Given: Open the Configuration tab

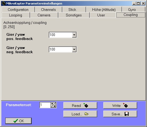Looking at the screenshot, I should [x=18, y=10].
